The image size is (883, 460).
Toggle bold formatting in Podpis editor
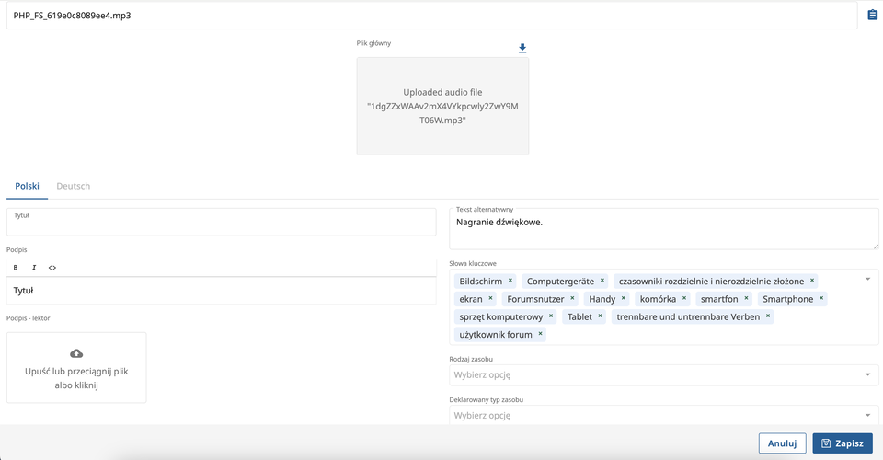click(16, 268)
